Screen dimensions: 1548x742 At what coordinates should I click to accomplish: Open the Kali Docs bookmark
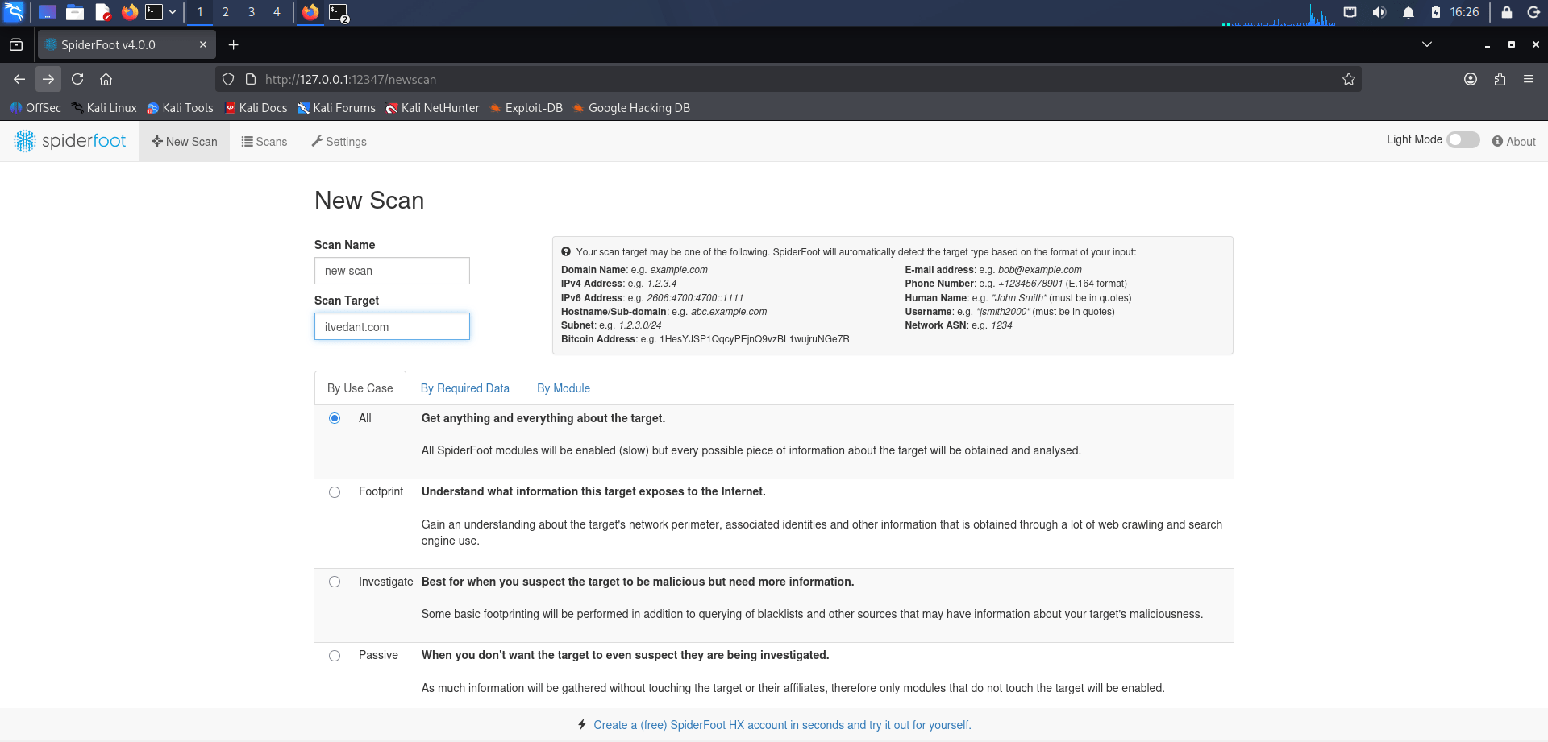coord(256,108)
